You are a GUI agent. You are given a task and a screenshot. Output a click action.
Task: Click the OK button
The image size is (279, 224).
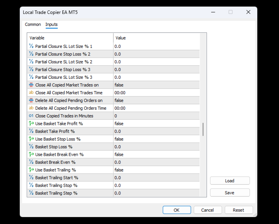(177, 210)
